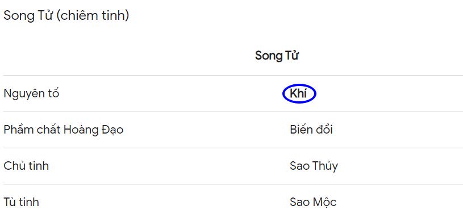Image resolution: width=463 pixels, height=219 pixels.
Task: Click the divider above the Chủ tinh row
Action: (x=233, y=148)
